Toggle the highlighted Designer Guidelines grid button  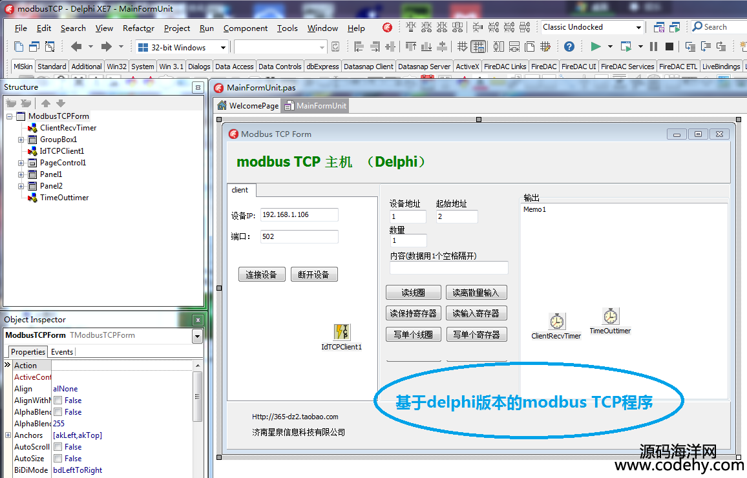478,47
